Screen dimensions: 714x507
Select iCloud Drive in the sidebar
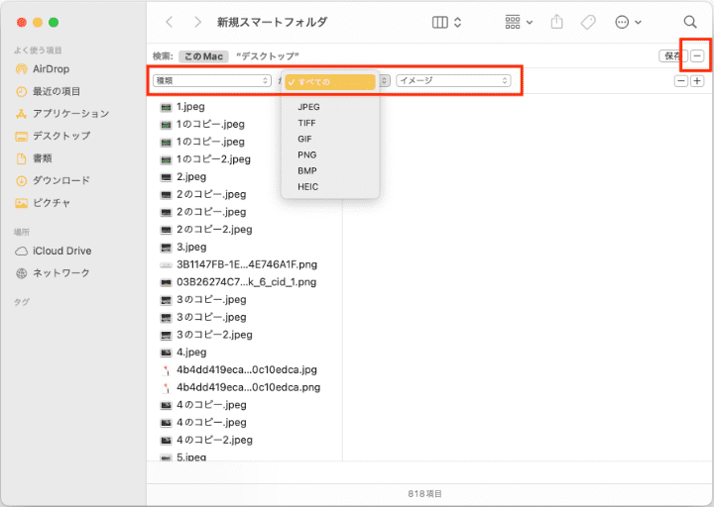pyautogui.click(x=61, y=252)
